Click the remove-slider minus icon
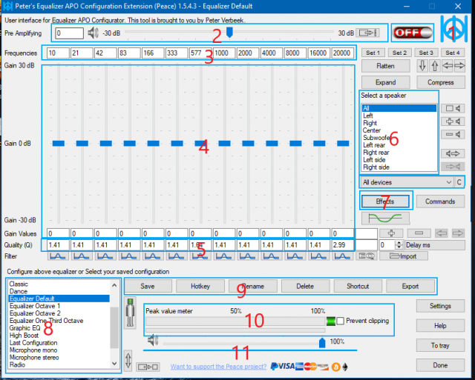The height and width of the screenshot is (380, 475). pos(417,233)
